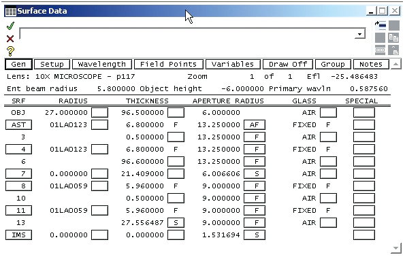Open the radius option box on row 7
Screen dimensions: 405x257
pyautogui.click(x=99, y=173)
